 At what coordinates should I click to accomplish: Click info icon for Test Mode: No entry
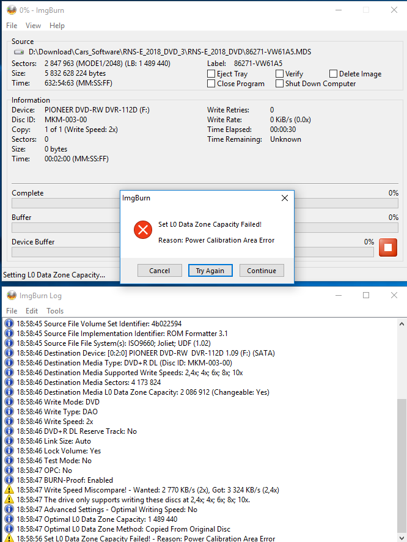point(9,460)
